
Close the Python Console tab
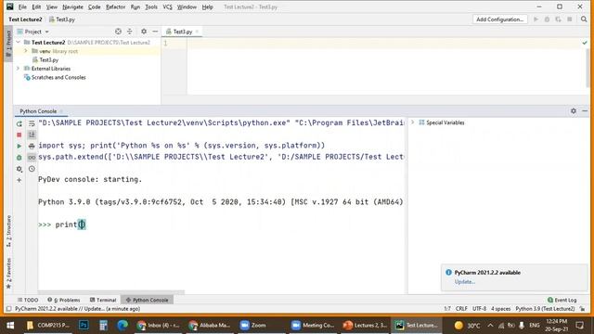click(61, 111)
